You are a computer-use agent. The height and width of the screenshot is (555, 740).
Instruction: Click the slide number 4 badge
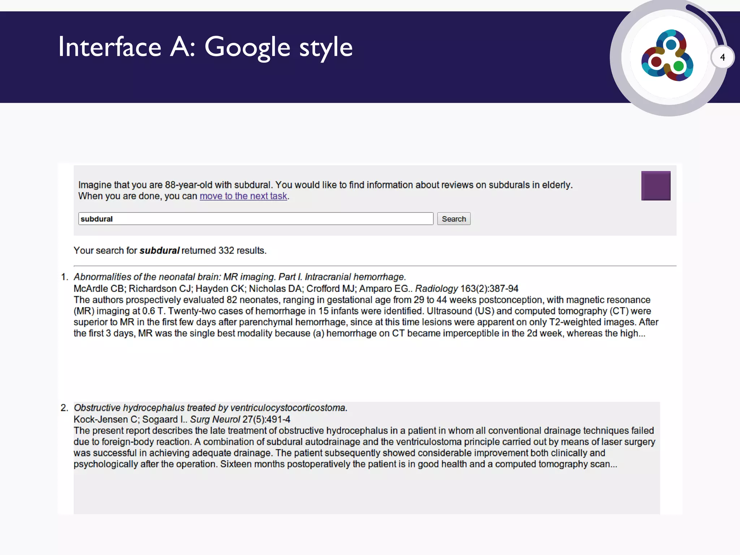[722, 57]
